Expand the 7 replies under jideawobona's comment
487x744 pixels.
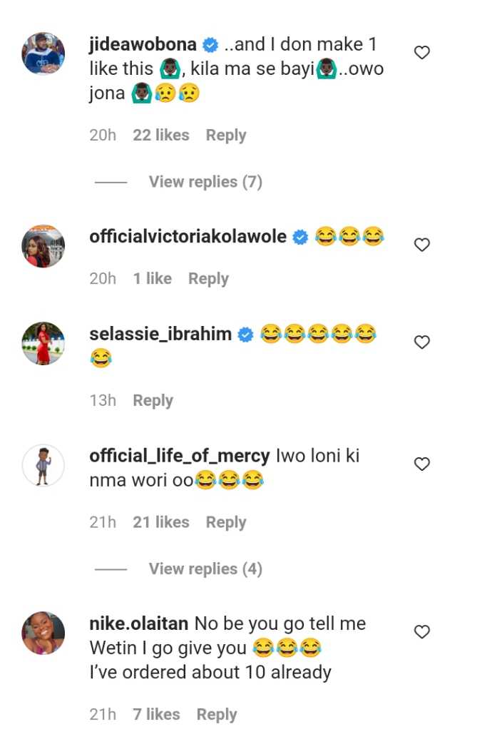click(x=205, y=182)
